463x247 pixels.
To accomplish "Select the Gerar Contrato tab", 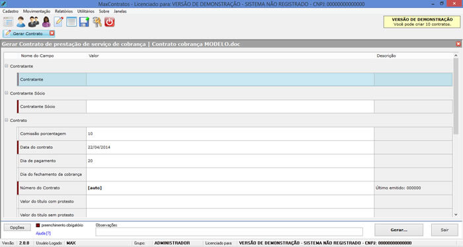I will tap(28, 33).
